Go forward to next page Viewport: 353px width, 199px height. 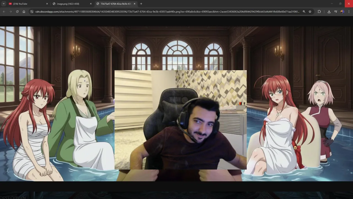pos(10,12)
